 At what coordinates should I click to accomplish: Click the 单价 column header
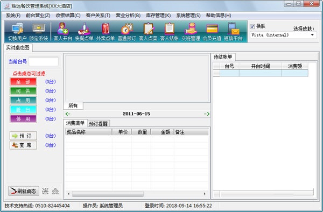click(122, 132)
